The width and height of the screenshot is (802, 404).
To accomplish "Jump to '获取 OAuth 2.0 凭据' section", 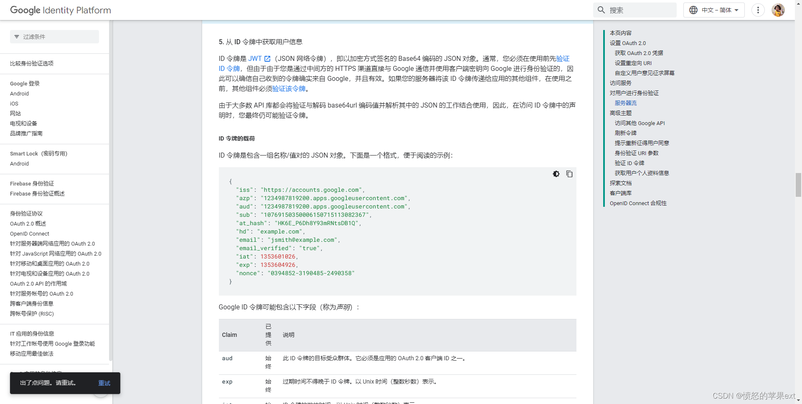I will [639, 53].
